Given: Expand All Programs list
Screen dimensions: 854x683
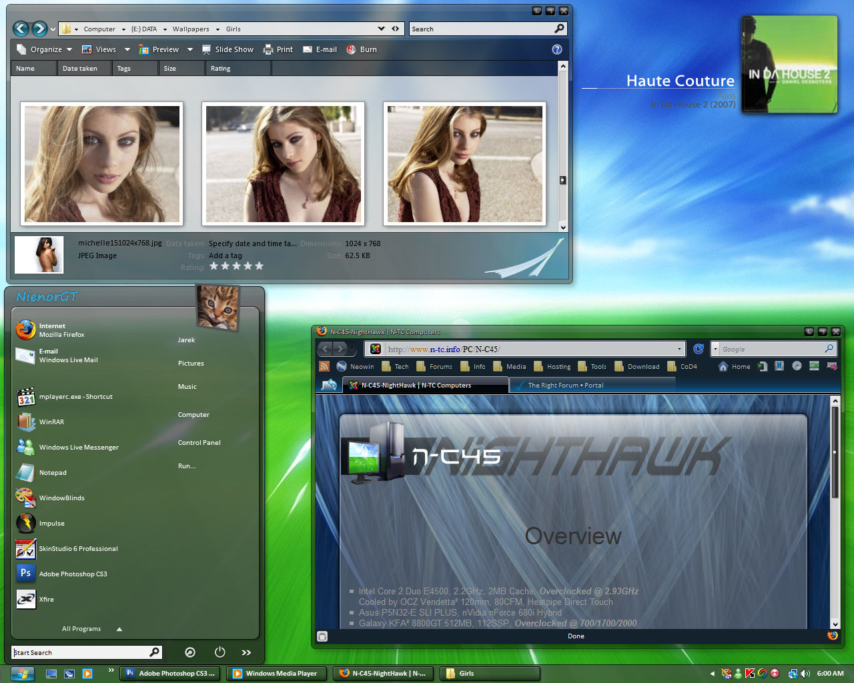Looking at the screenshot, I should click(x=92, y=629).
